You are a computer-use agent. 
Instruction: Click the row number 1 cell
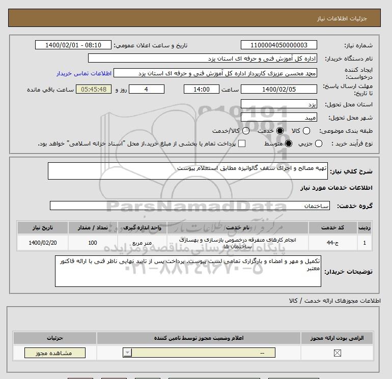[365, 243]
